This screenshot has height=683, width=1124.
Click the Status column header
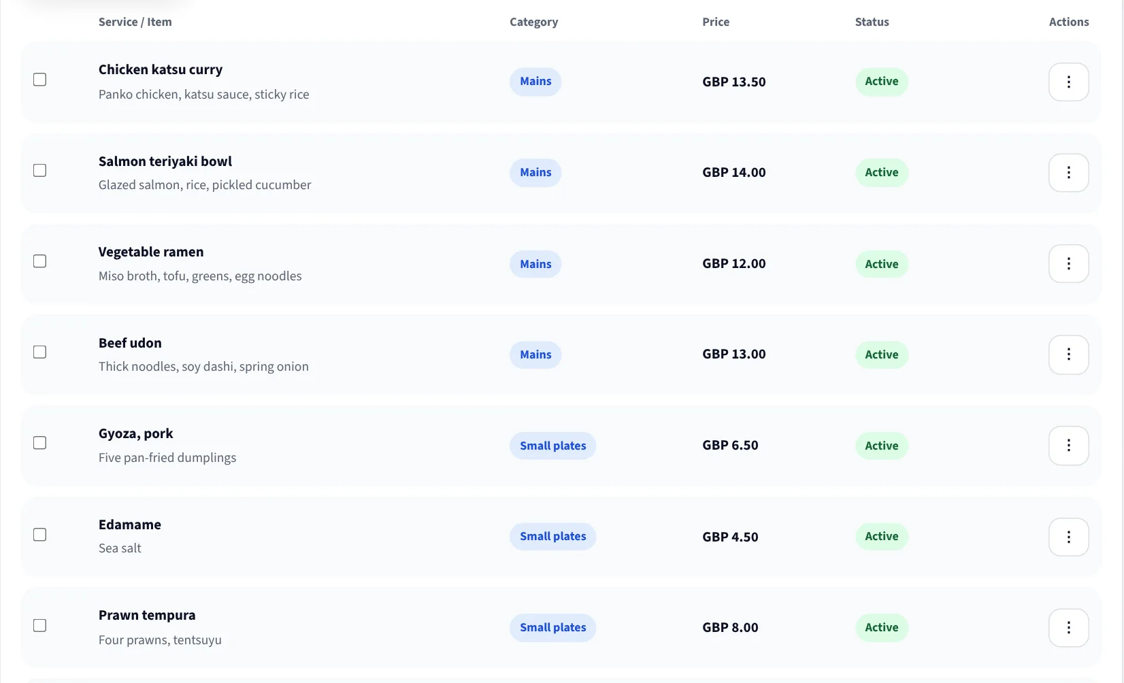tap(872, 22)
